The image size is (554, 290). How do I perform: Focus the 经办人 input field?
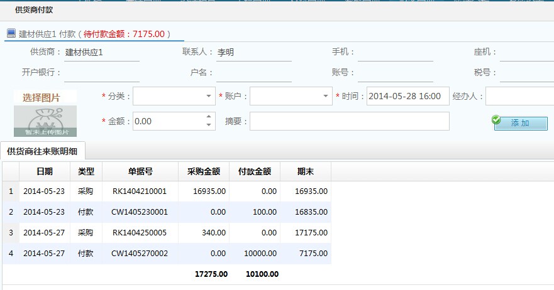[519, 96]
